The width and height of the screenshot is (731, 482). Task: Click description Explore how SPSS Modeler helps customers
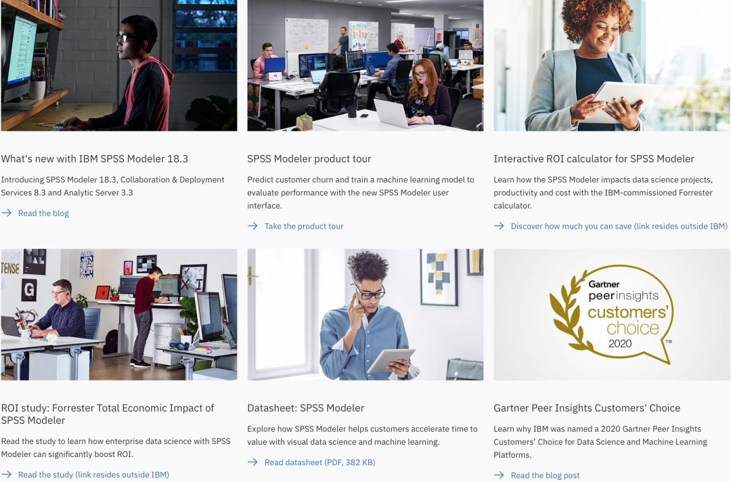coord(362,435)
